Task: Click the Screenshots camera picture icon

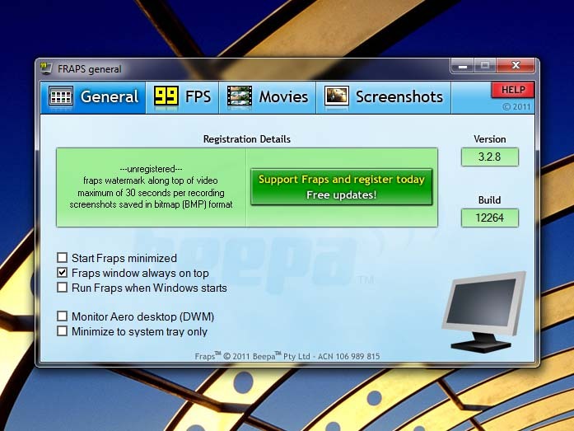Action: tap(337, 97)
